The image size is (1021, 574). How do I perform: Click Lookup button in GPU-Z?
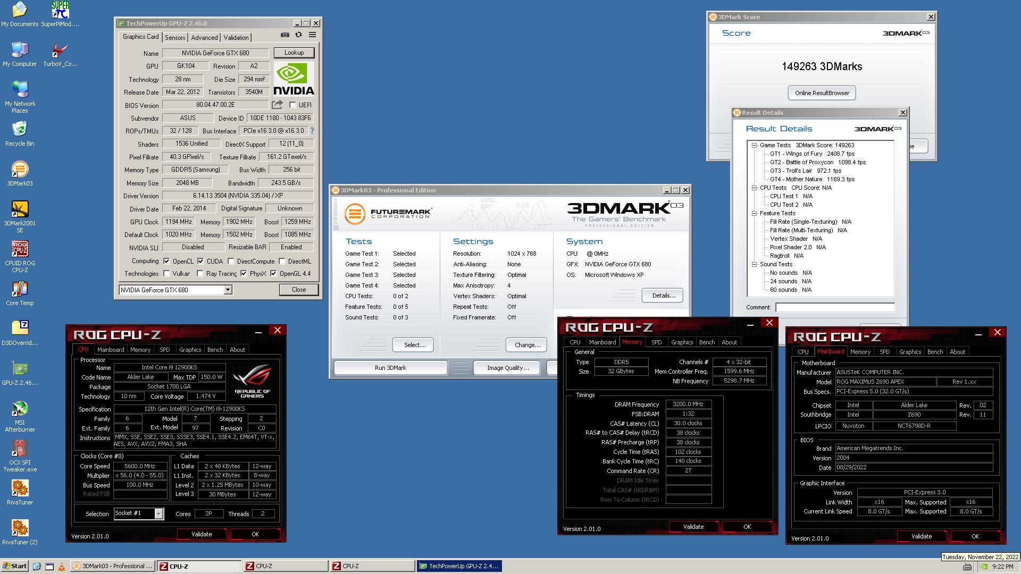tap(294, 53)
